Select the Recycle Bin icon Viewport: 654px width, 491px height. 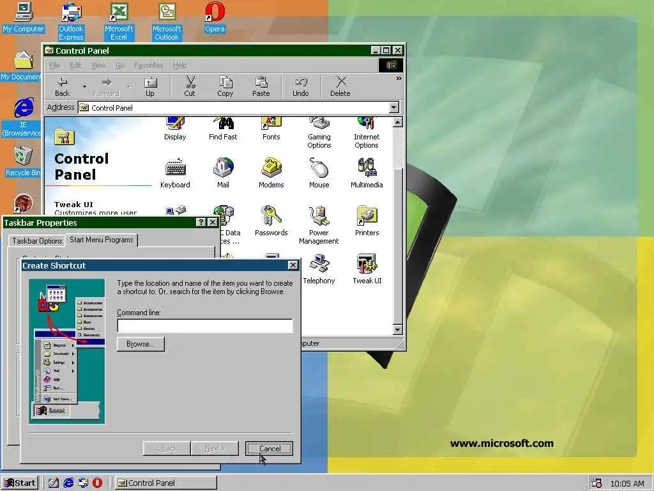(x=23, y=162)
